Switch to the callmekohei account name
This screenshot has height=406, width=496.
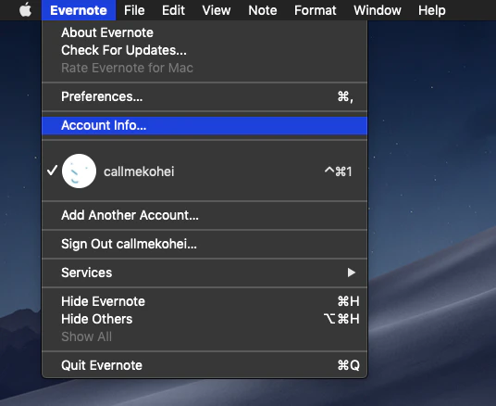click(139, 171)
